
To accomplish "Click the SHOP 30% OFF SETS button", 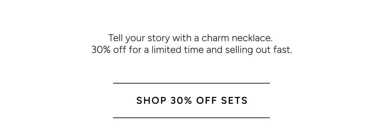I will tap(192, 100).
